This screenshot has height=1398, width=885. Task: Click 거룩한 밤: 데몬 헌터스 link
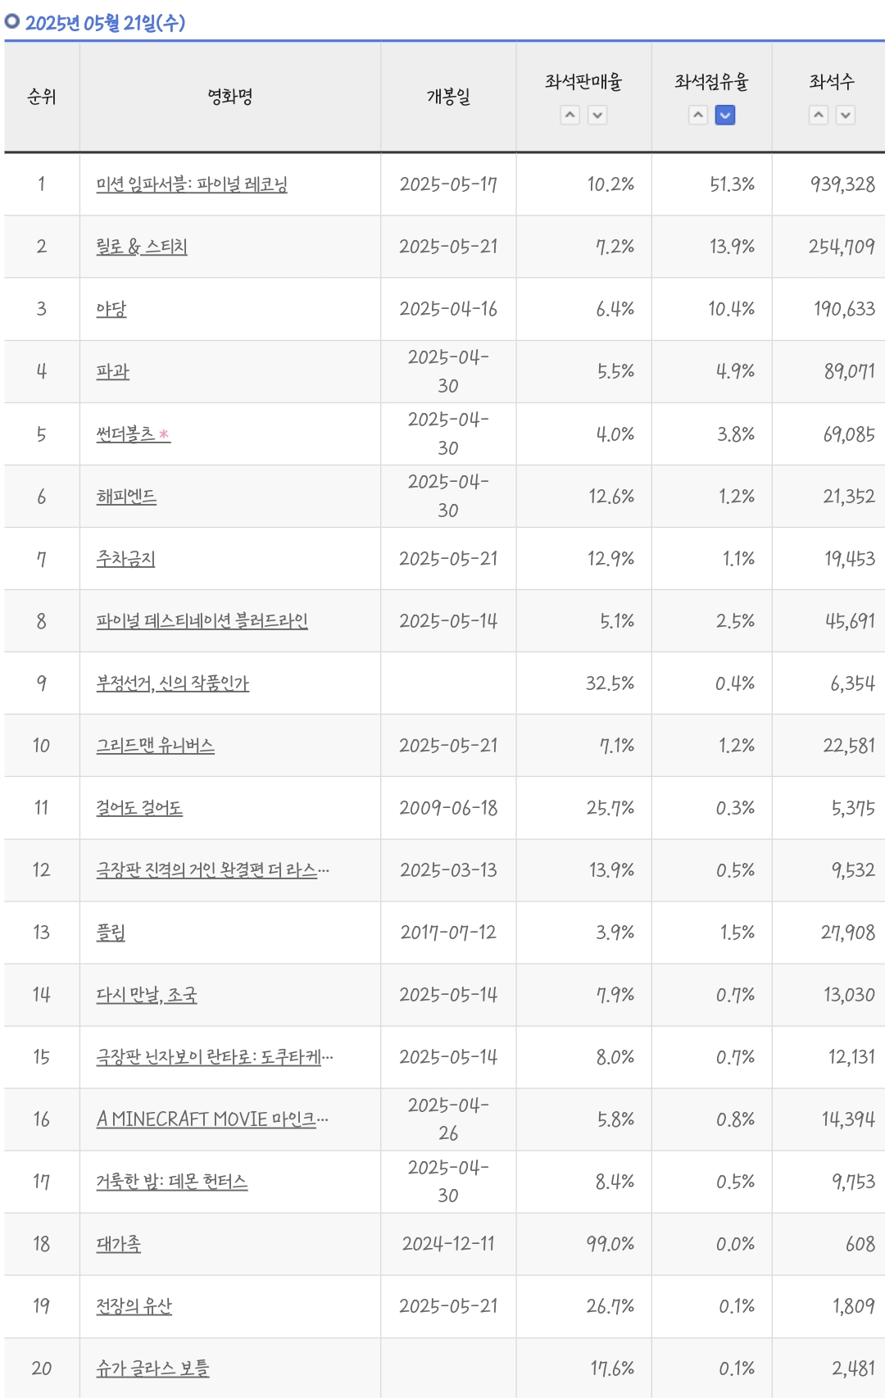point(171,1182)
